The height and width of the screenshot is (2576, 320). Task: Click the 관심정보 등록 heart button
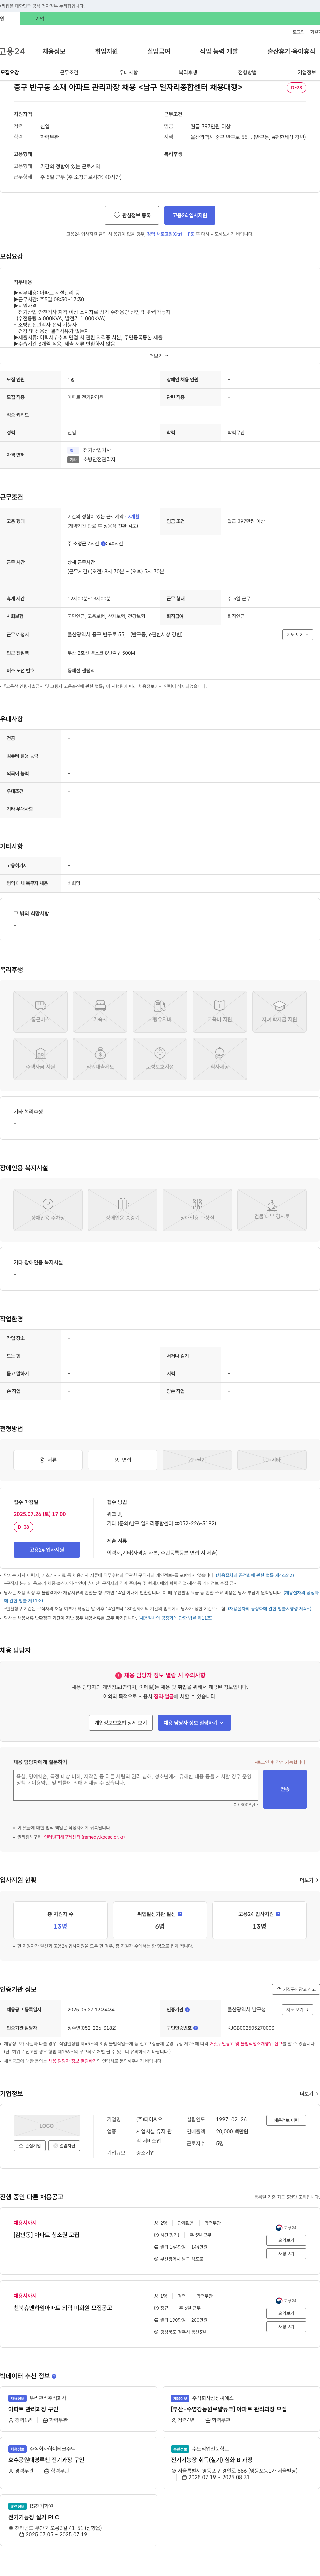click(132, 215)
